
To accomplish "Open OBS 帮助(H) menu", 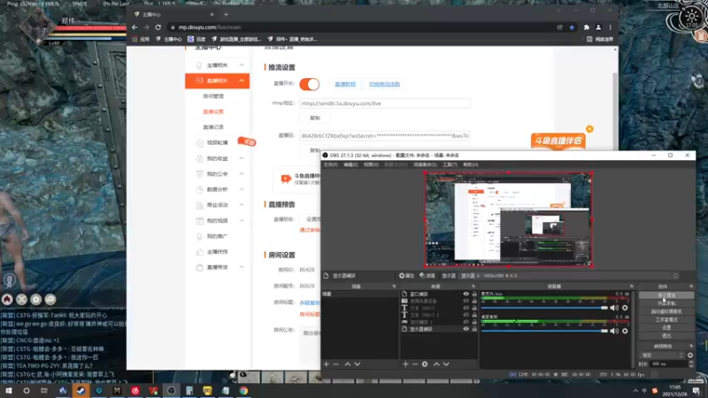I will [471, 165].
